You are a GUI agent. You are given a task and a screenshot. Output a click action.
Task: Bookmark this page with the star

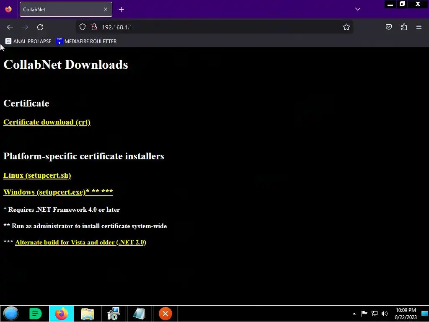(x=346, y=27)
